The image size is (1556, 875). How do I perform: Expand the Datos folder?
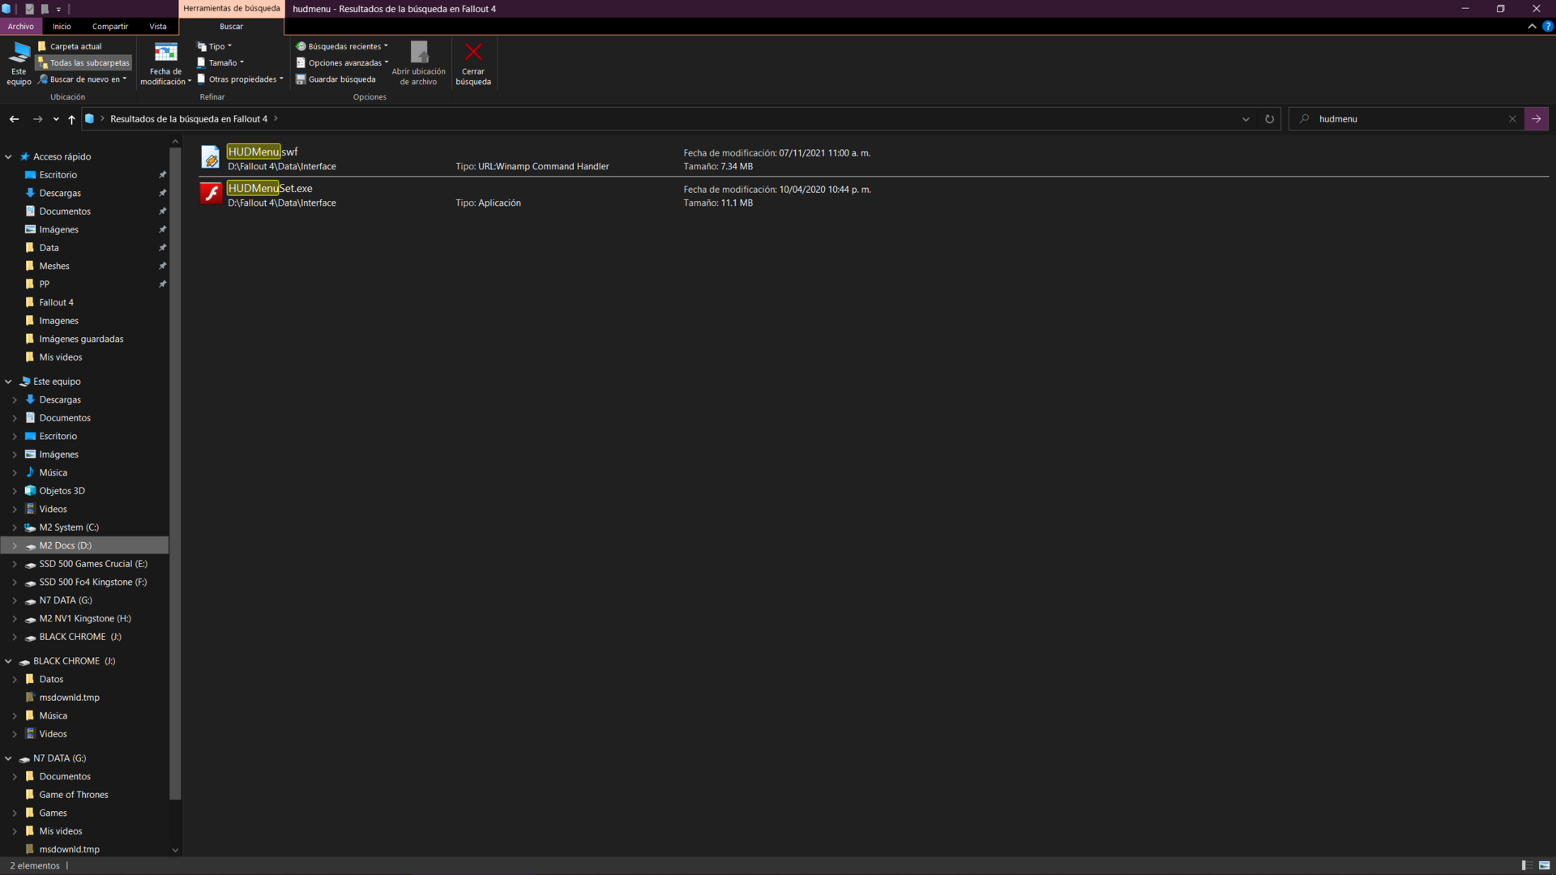pyautogui.click(x=15, y=679)
